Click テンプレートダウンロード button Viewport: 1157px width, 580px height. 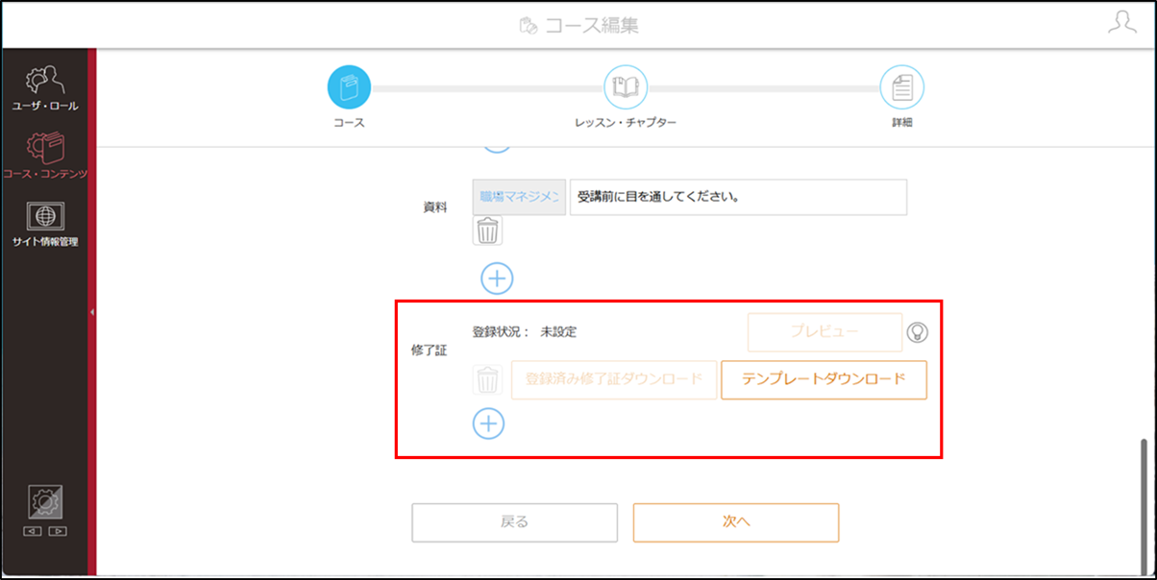pos(824,379)
